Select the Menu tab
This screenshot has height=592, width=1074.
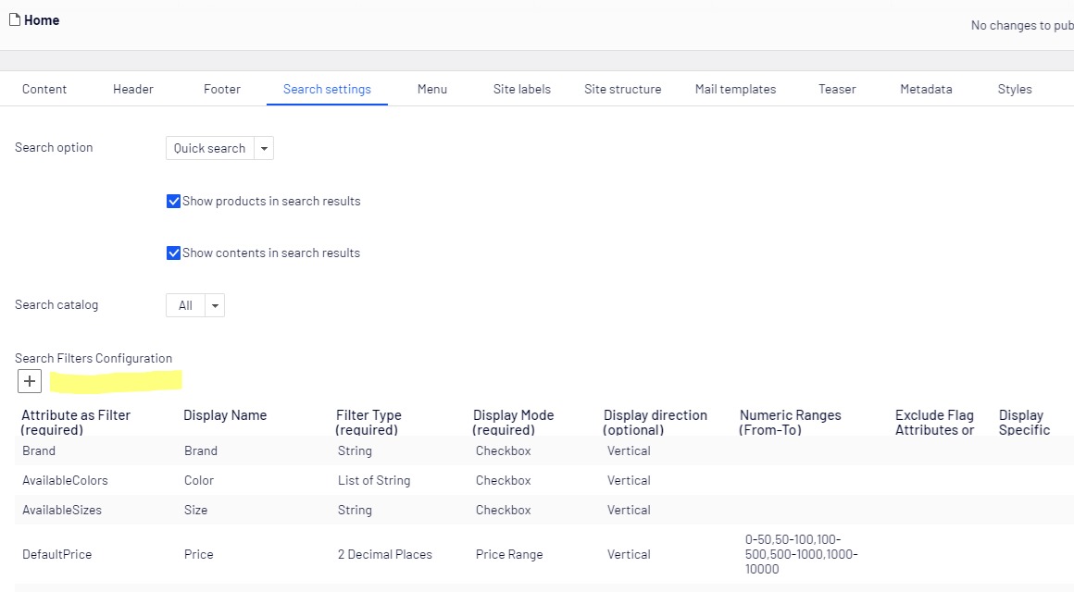pos(431,89)
